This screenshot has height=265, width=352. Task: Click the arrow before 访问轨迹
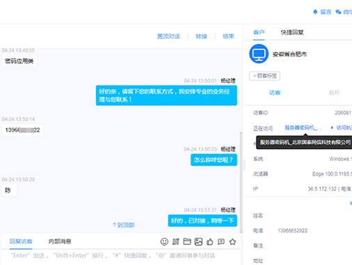332,127
